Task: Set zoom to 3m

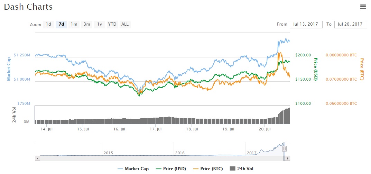Action: tap(87, 24)
